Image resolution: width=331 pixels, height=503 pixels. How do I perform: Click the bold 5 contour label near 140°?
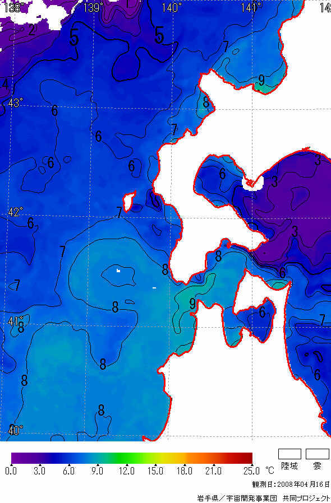click(159, 35)
